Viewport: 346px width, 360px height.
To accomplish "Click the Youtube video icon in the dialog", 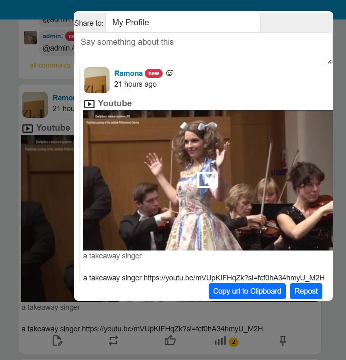I will tap(89, 104).
